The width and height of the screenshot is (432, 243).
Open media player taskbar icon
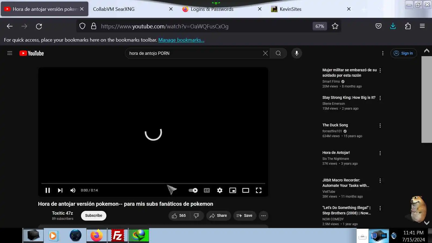tap(53, 235)
